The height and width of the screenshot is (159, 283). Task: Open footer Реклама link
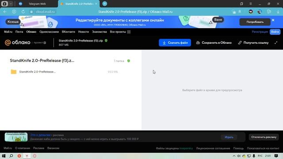(x=38, y=148)
